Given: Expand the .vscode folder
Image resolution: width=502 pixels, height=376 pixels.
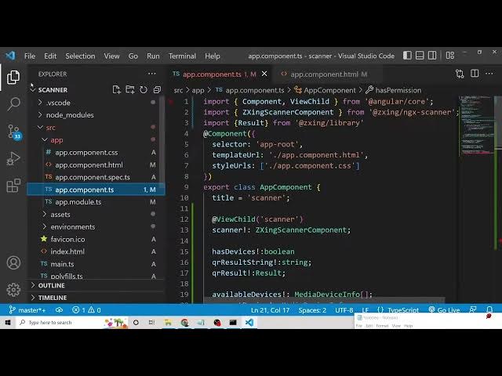Looking at the screenshot, I should click(x=58, y=103).
